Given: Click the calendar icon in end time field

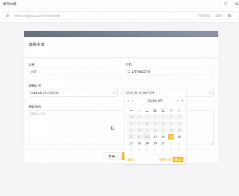Looking at the screenshot, I should click(x=210, y=92).
